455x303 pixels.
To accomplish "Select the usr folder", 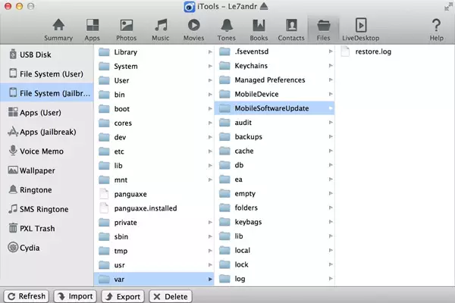I will click(x=154, y=265).
